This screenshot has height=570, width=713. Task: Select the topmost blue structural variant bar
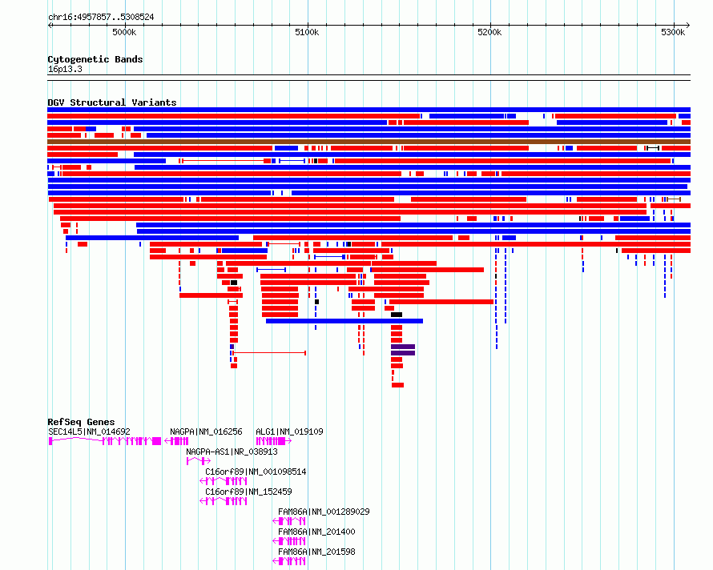pyautogui.click(x=369, y=110)
